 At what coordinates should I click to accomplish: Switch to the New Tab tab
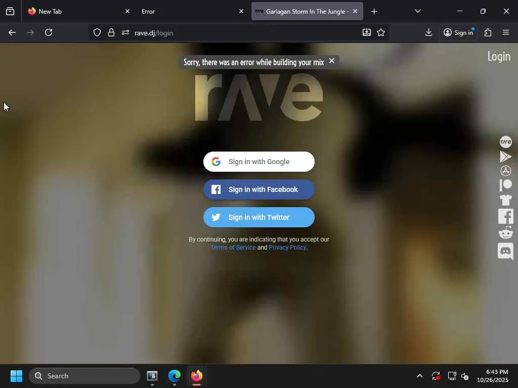coord(78,12)
